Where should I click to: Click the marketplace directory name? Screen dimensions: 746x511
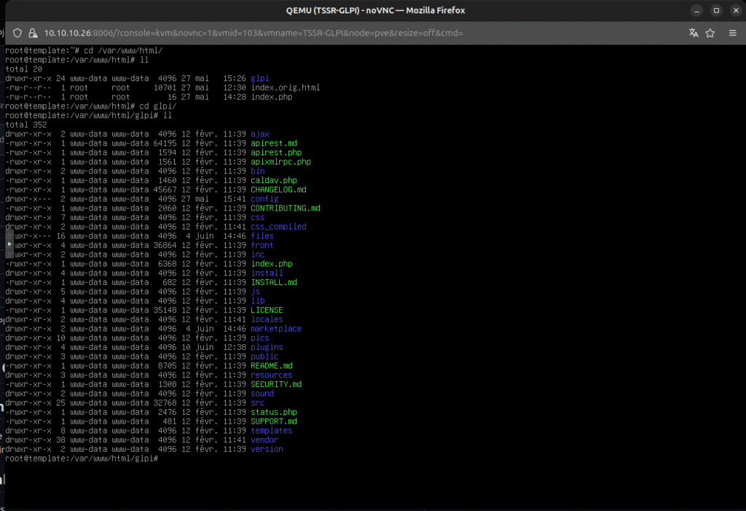point(275,329)
